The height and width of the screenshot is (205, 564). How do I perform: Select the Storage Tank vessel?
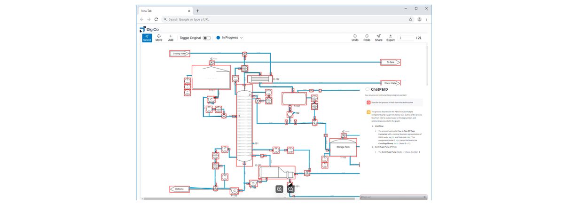click(343, 147)
